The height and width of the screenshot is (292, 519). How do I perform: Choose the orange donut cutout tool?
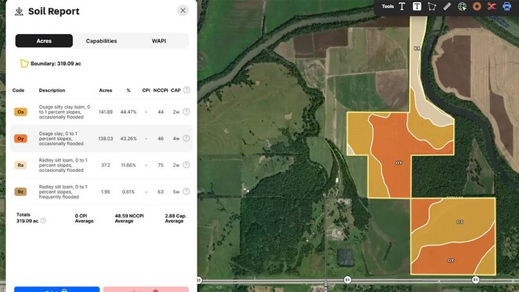click(477, 6)
